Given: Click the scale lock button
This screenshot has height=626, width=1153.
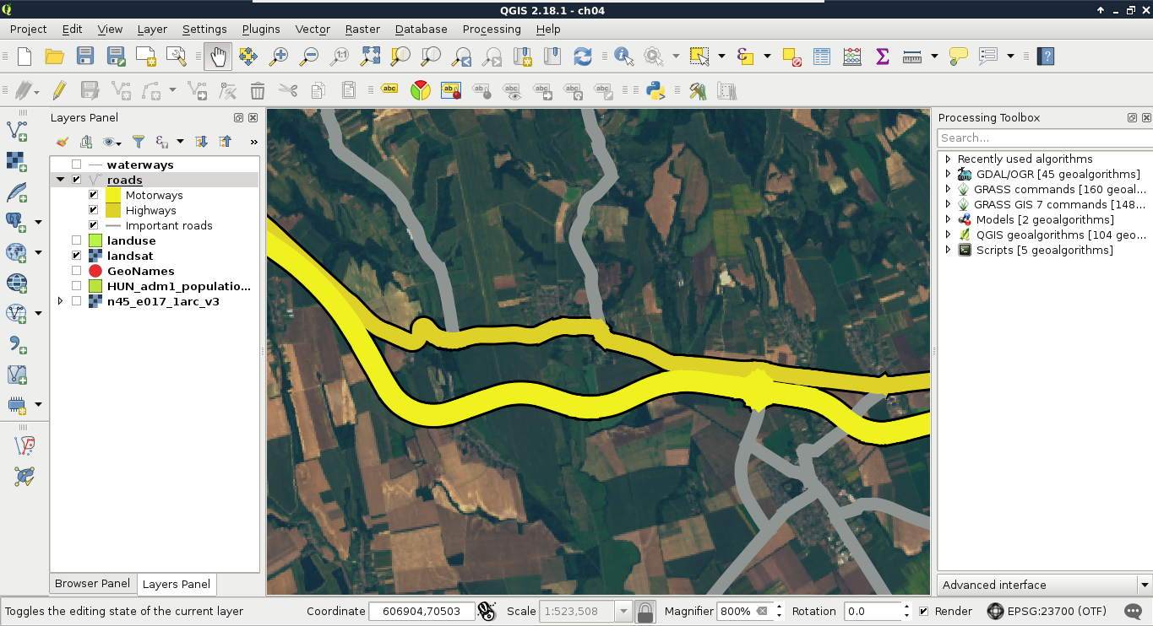Looking at the screenshot, I should (645, 611).
